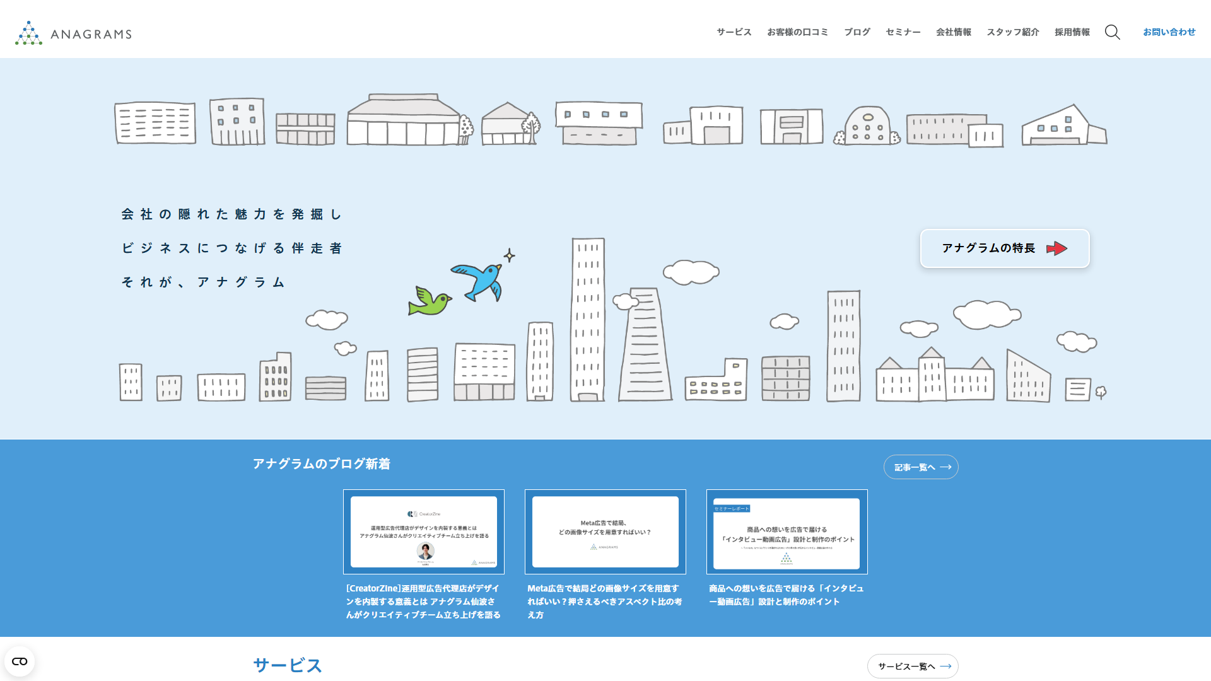Open the CreatorZine article thumbnail
The height and width of the screenshot is (681, 1211).
(x=423, y=532)
